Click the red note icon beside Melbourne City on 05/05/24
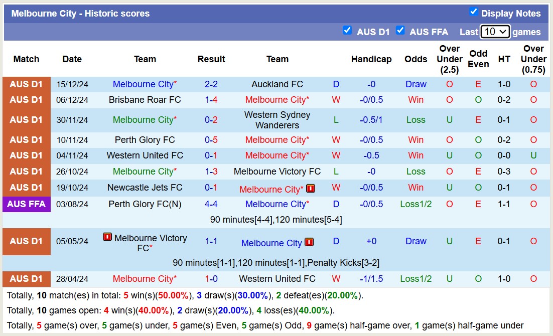This screenshot has width=553, height=336. pyautogui.click(x=310, y=242)
